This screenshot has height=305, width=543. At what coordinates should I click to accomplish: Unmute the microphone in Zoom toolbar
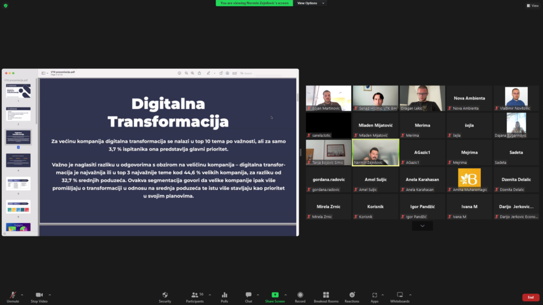coord(13,297)
